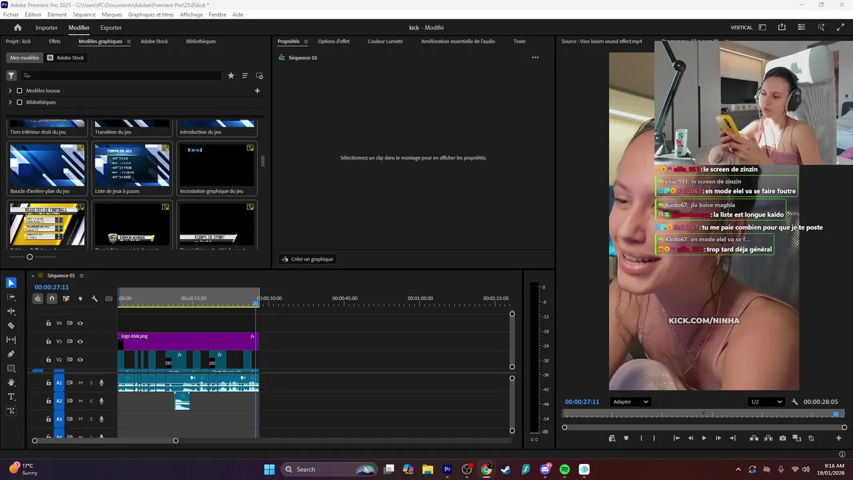Open Spotify from the taskbar
The width and height of the screenshot is (853, 480).
click(564, 469)
